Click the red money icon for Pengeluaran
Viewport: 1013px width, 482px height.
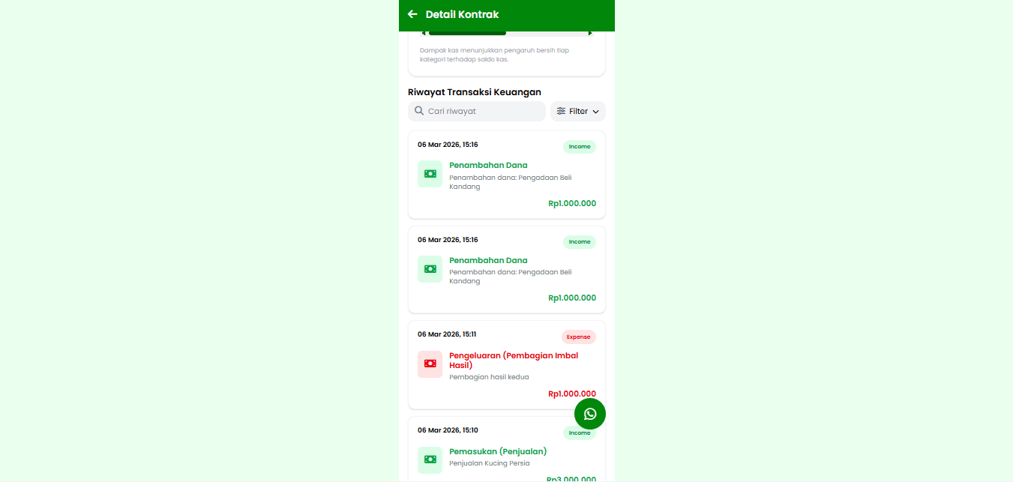click(430, 364)
